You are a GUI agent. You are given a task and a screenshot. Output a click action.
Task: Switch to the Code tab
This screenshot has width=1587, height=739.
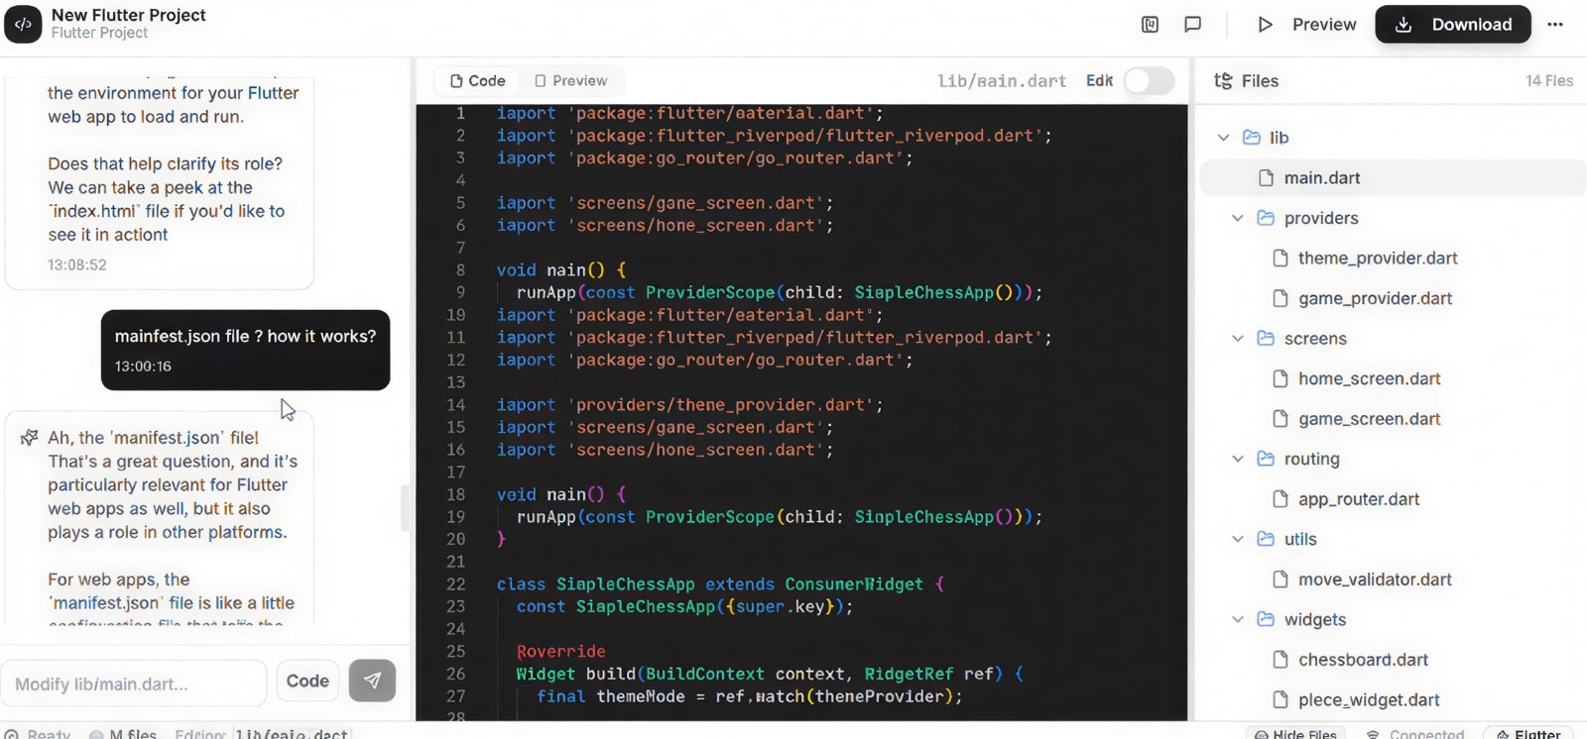(x=477, y=81)
